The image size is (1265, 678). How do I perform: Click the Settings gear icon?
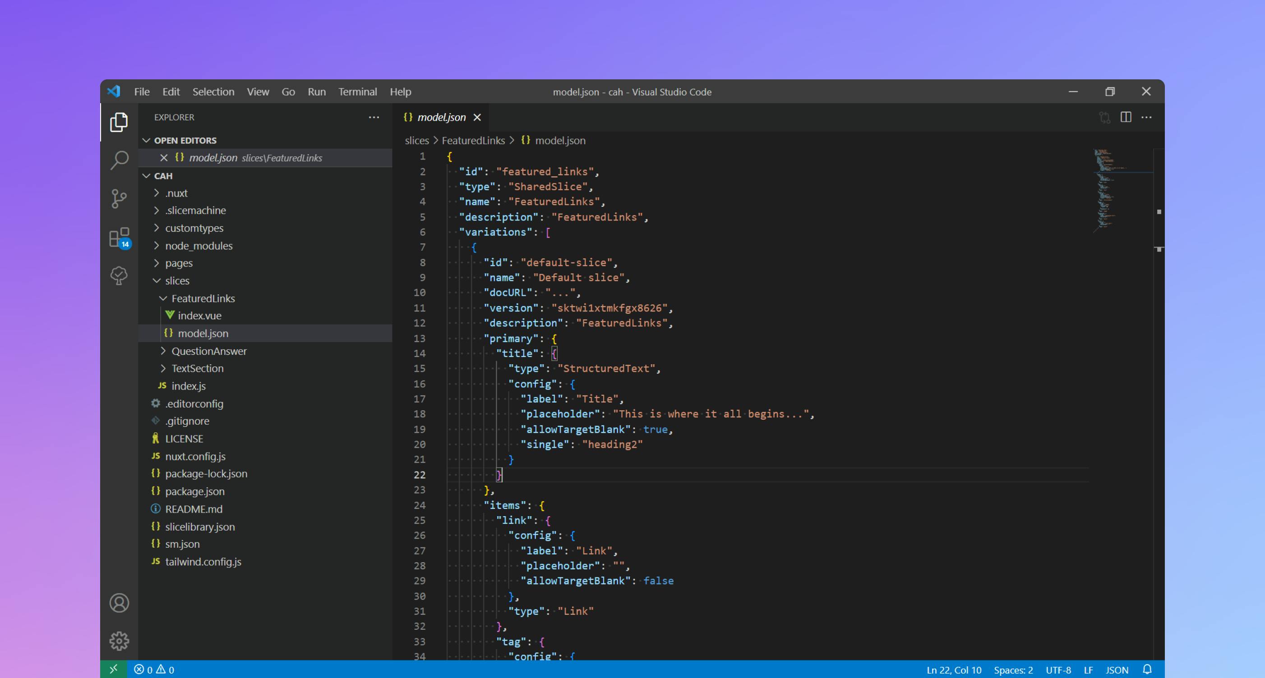coord(119,641)
